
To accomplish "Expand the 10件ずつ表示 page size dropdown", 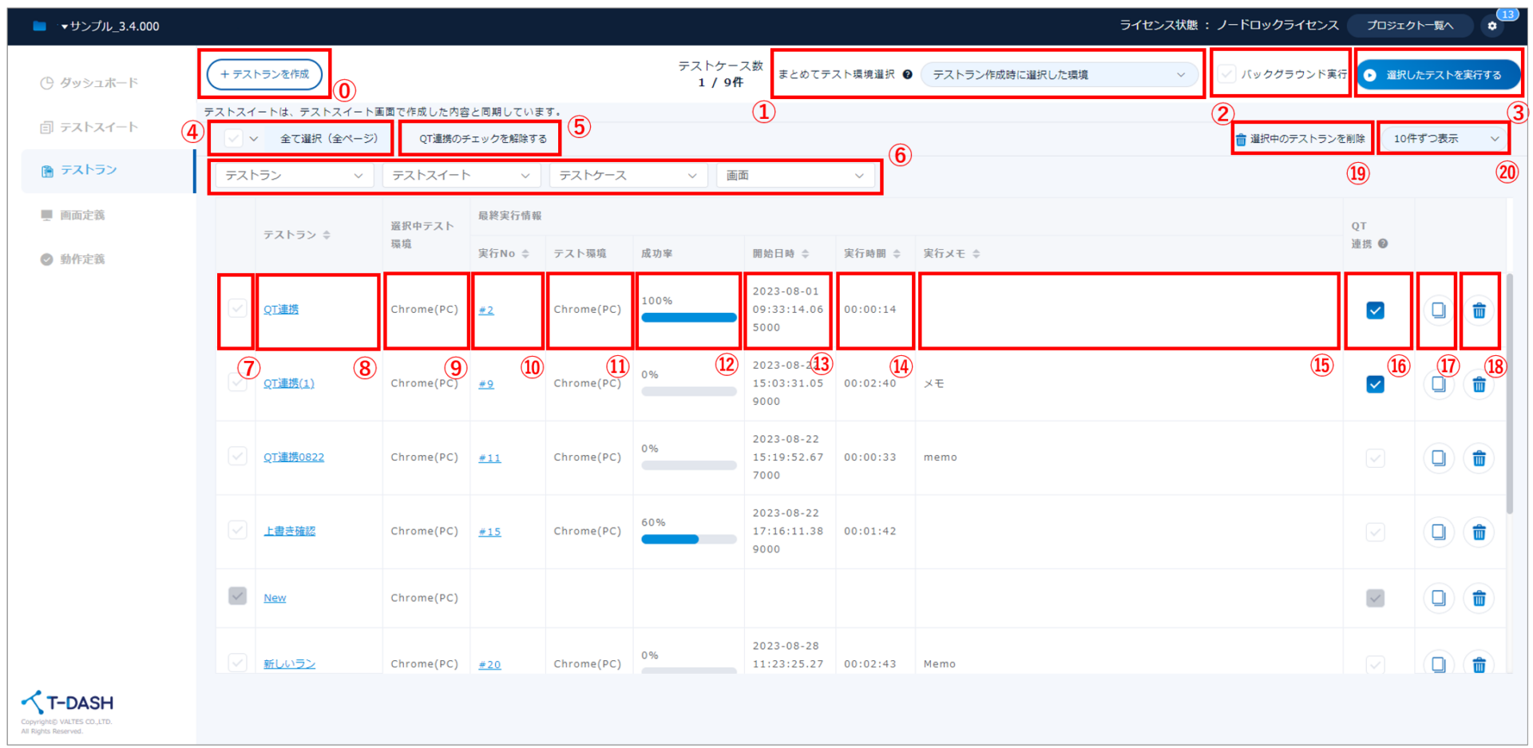I will click(x=1444, y=139).
